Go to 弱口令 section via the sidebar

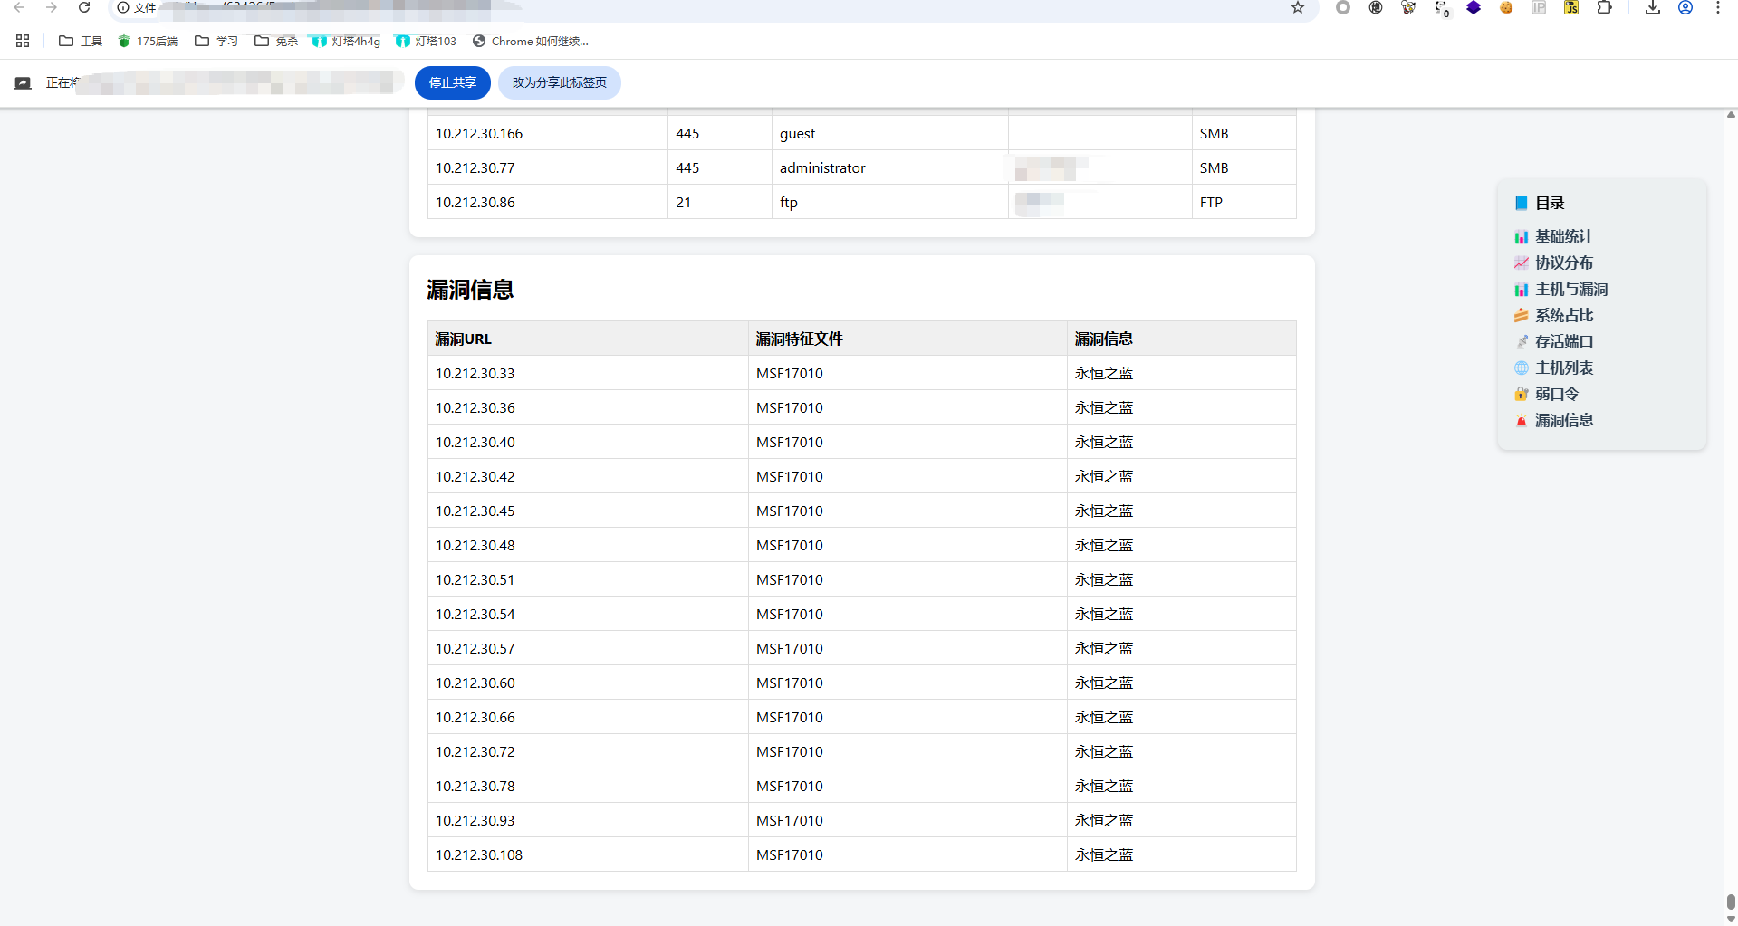[x=1556, y=394]
